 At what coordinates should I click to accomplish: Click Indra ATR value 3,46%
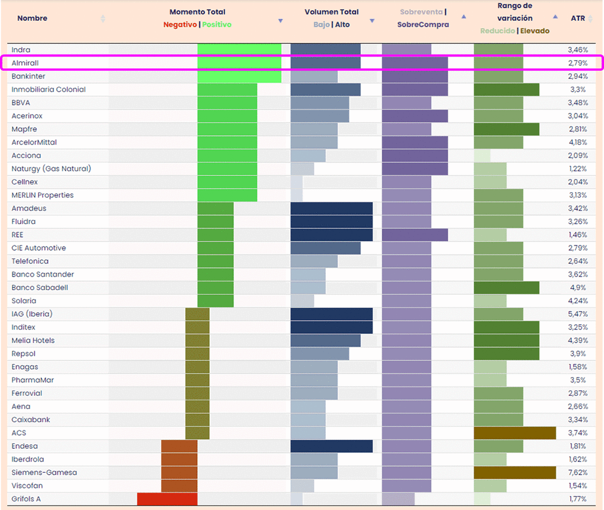click(577, 49)
